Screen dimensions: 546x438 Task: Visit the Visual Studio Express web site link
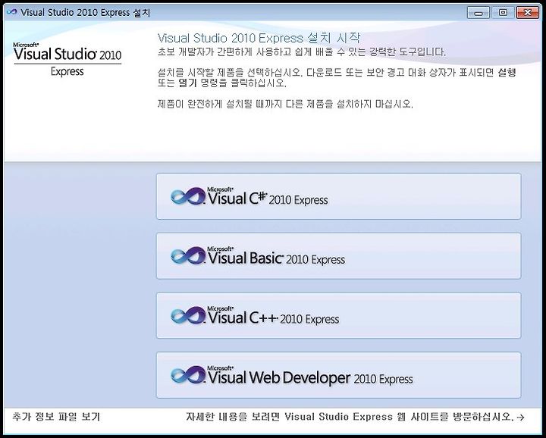tap(355, 417)
